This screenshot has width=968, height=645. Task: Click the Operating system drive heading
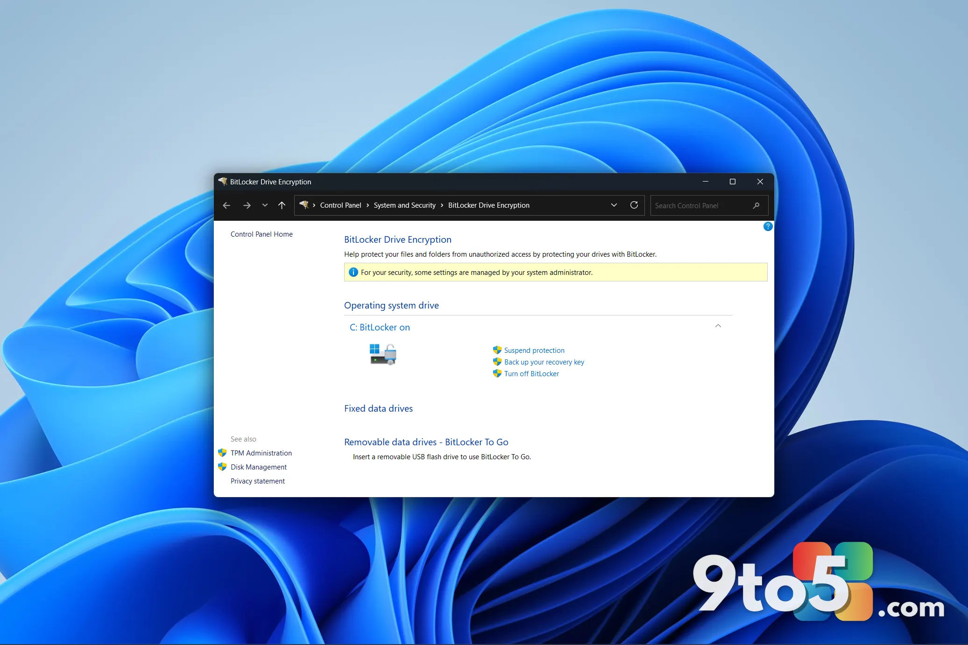pos(391,305)
